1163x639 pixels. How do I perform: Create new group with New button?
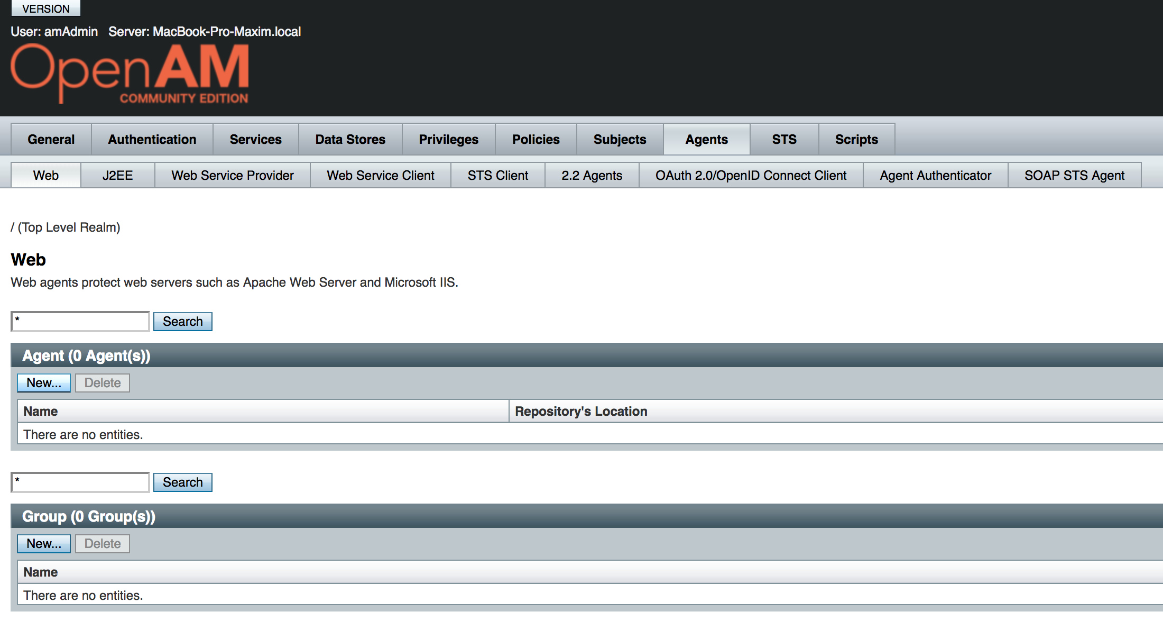[44, 544]
